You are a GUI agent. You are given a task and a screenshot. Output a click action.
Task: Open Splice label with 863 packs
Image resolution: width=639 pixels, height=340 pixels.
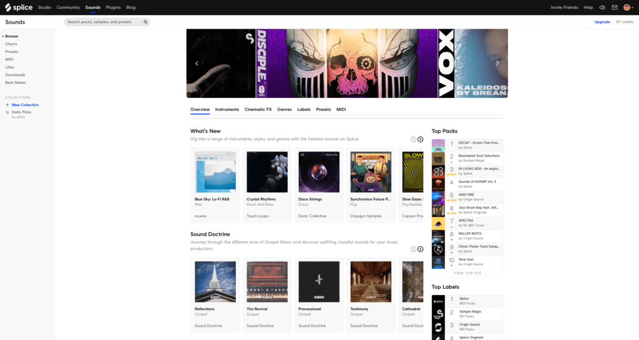[467, 301]
